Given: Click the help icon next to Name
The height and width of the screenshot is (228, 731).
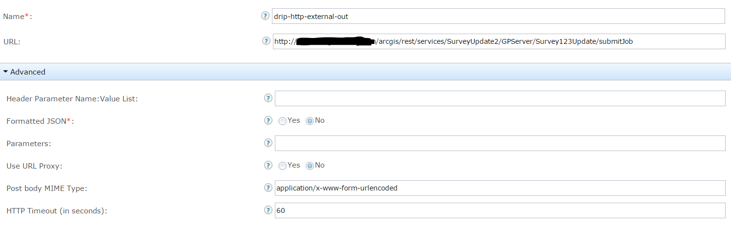Looking at the screenshot, I should click(x=265, y=16).
